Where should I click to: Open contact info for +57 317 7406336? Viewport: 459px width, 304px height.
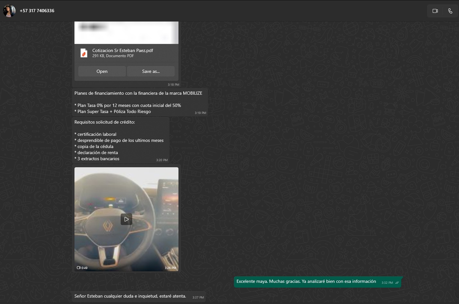pyautogui.click(x=37, y=11)
